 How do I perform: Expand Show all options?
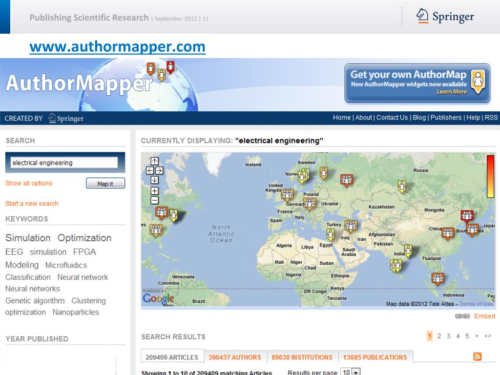[x=29, y=184]
